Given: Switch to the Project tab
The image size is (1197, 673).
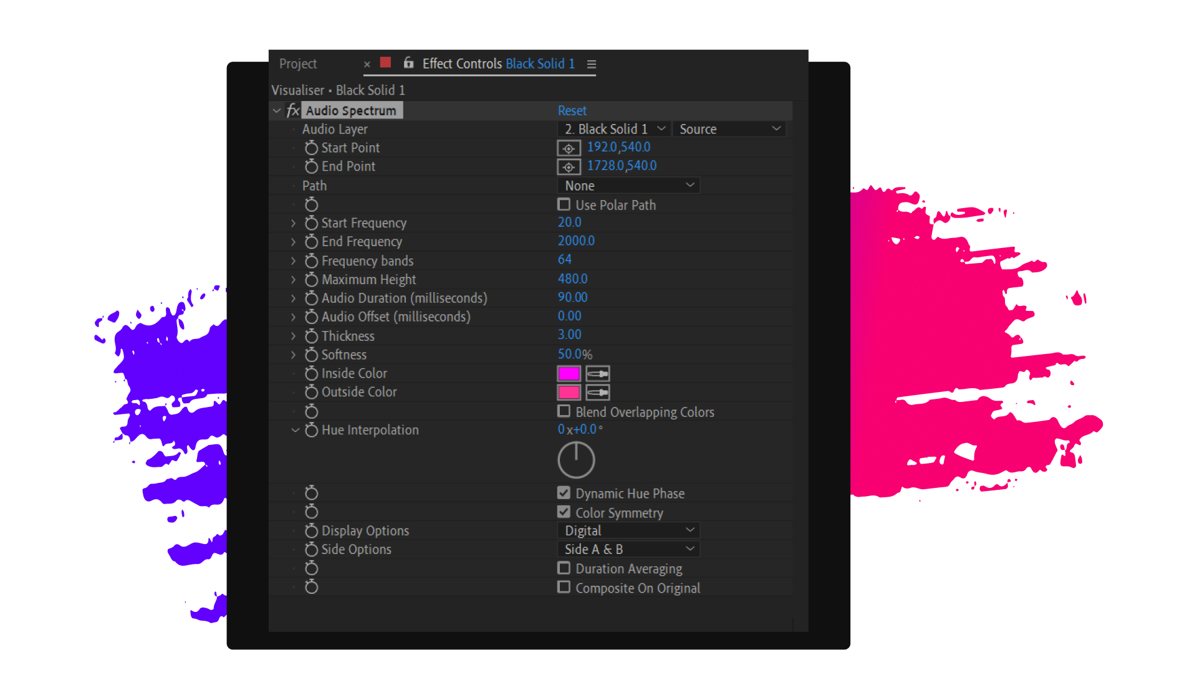Looking at the screenshot, I should 298,64.
